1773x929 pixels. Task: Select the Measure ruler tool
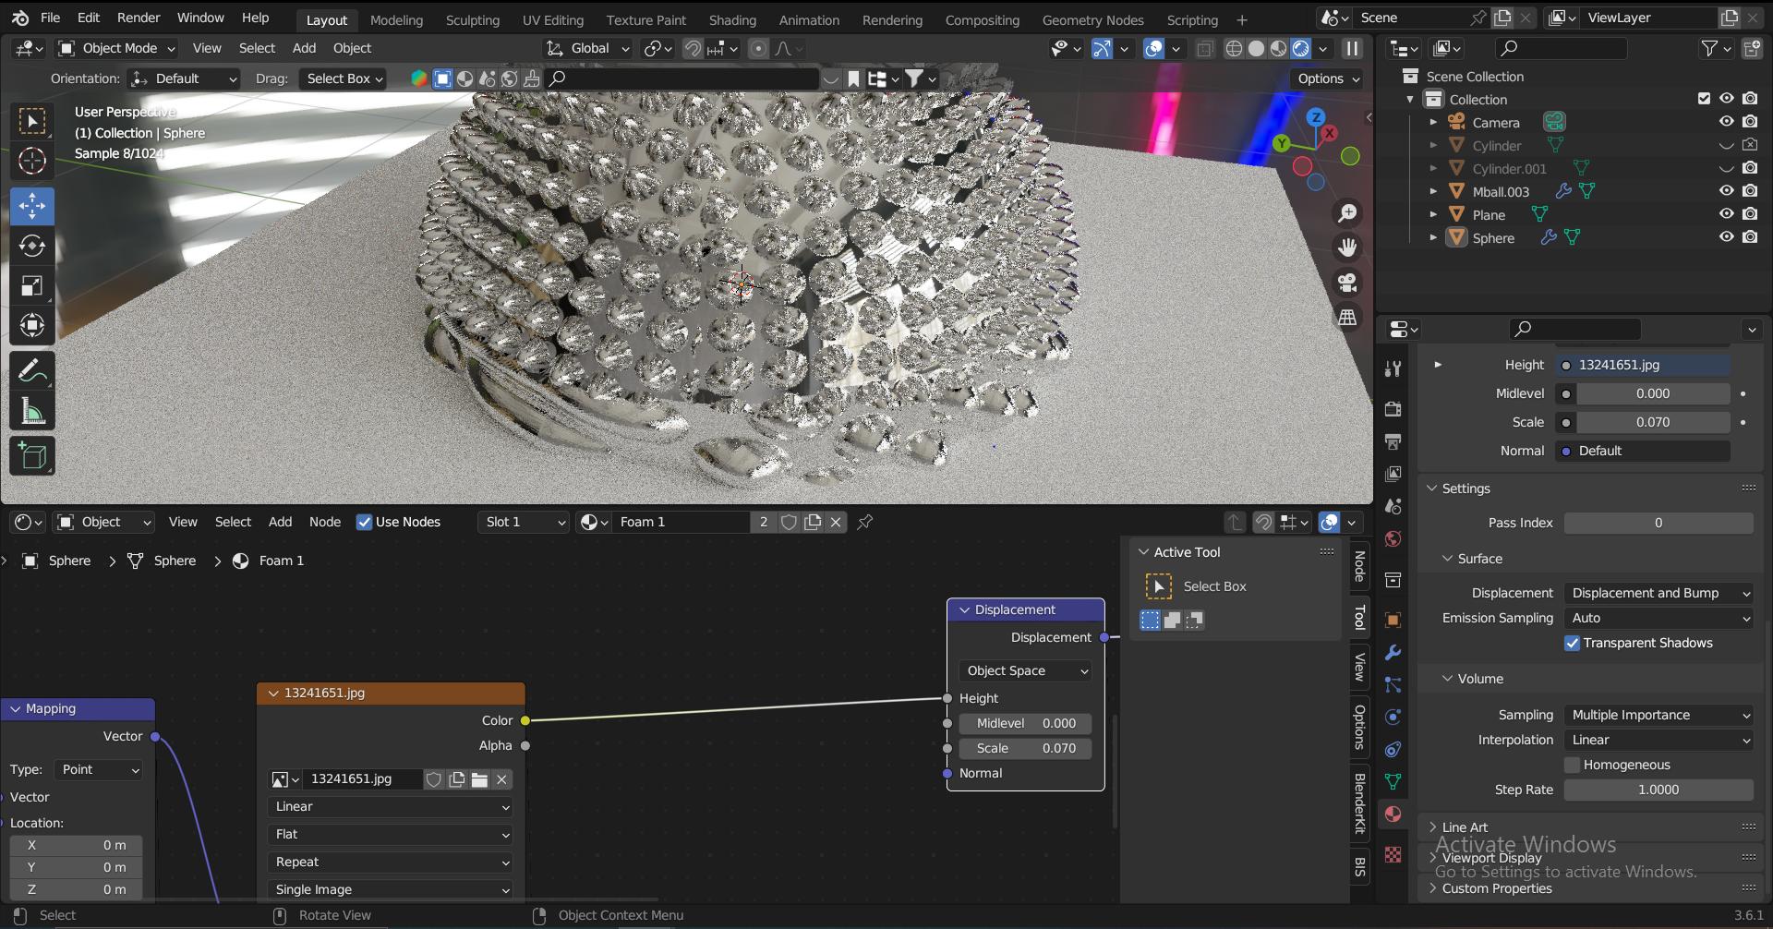pyautogui.click(x=32, y=412)
